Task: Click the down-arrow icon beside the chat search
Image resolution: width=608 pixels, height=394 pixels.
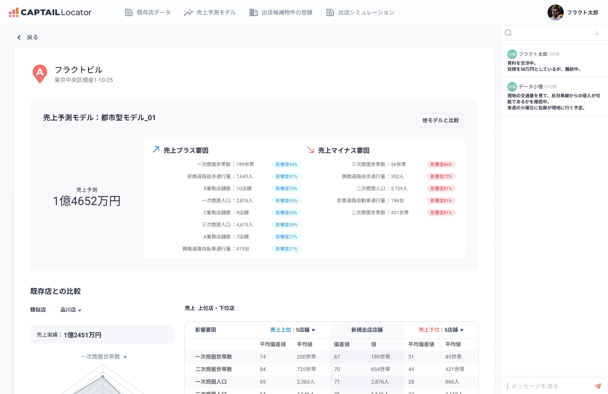Action: point(596,33)
